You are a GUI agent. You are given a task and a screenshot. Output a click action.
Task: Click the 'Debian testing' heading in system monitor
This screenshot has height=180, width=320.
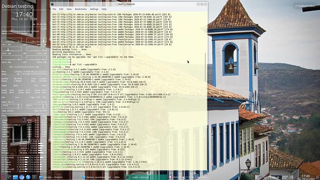17,6
